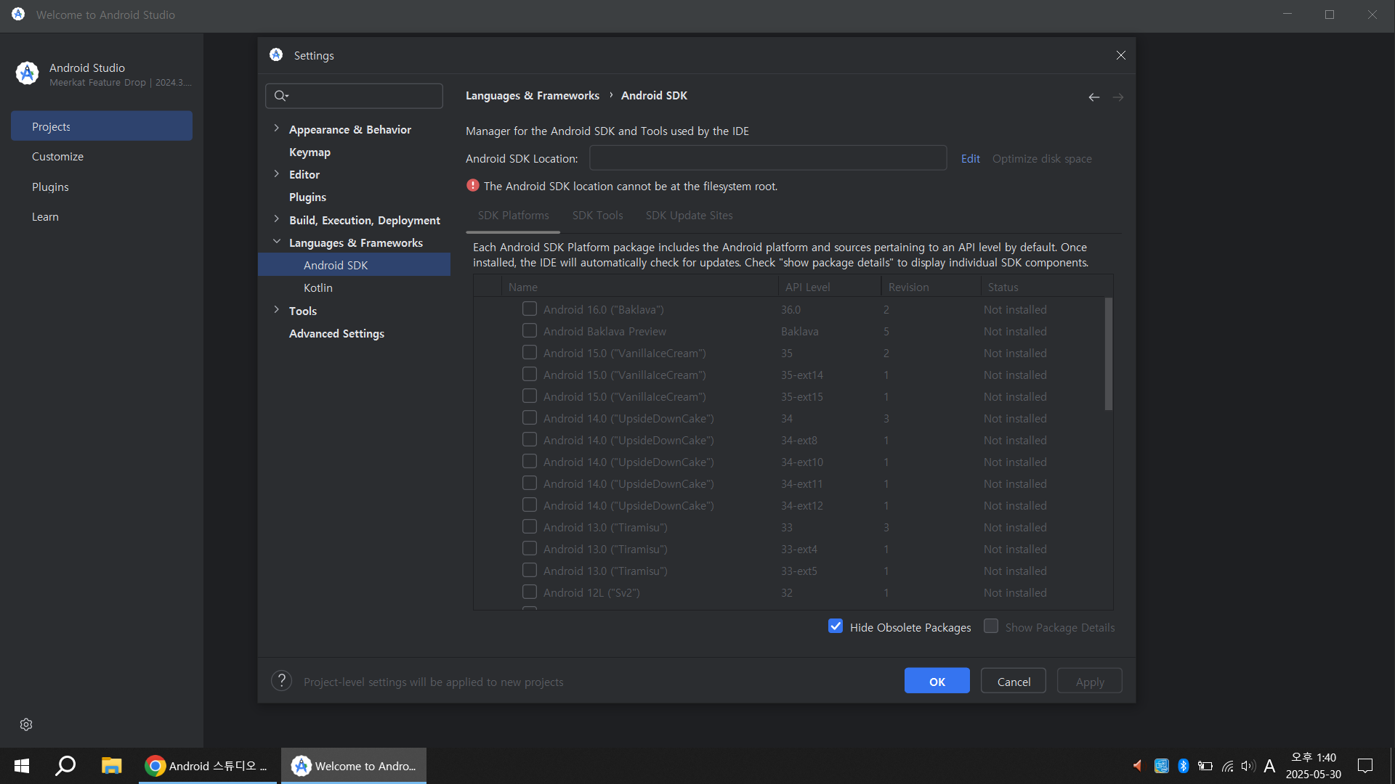Open Customize in Welcome sidebar
The image size is (1395, 784).
[102, 157]
